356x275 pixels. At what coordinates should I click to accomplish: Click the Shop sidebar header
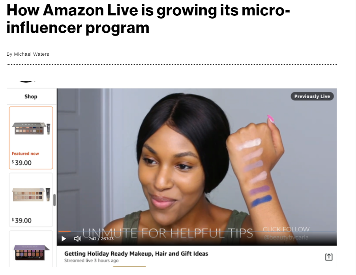click(31, 96)
